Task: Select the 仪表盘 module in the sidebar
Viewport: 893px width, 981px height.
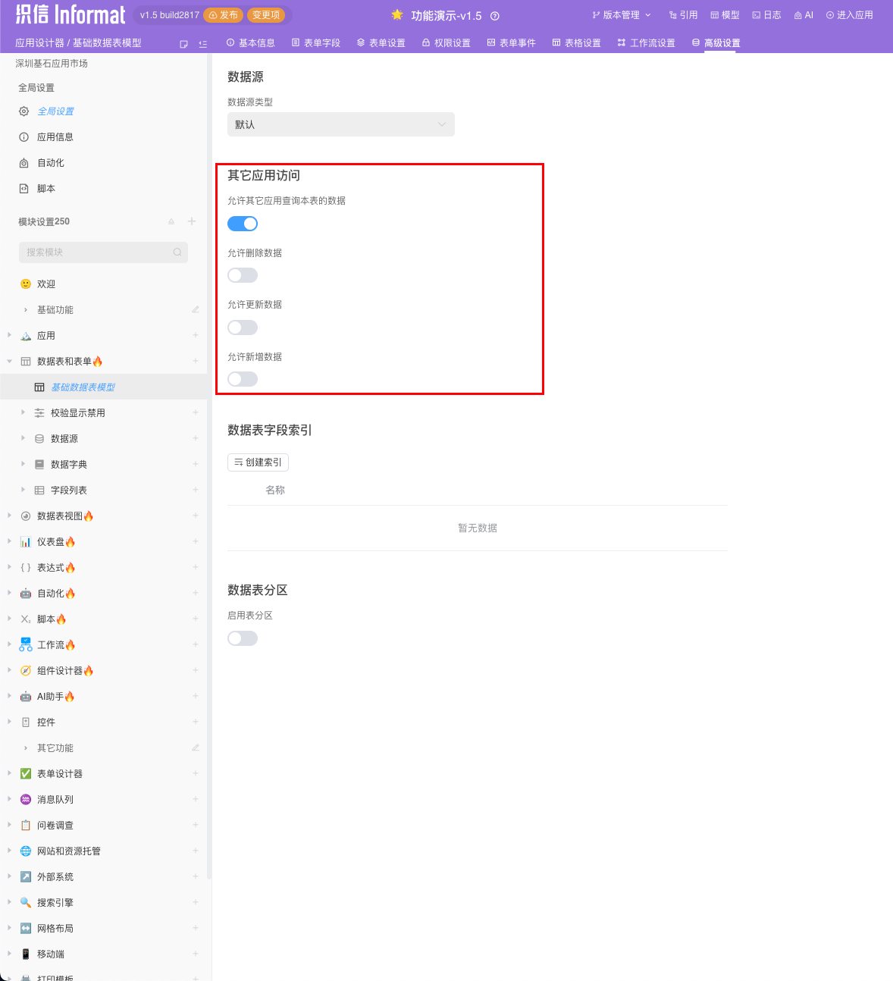Action: coord(54,541)
